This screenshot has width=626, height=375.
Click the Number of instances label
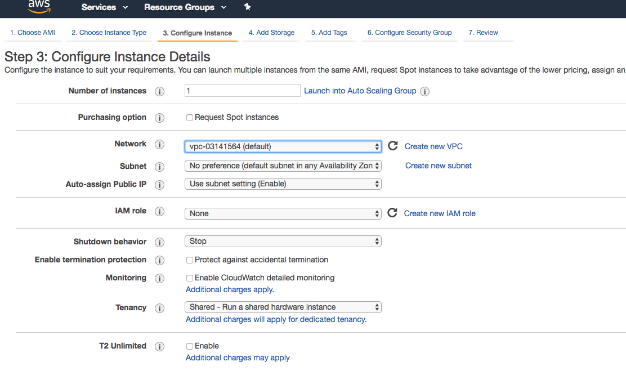click(108, 91)
